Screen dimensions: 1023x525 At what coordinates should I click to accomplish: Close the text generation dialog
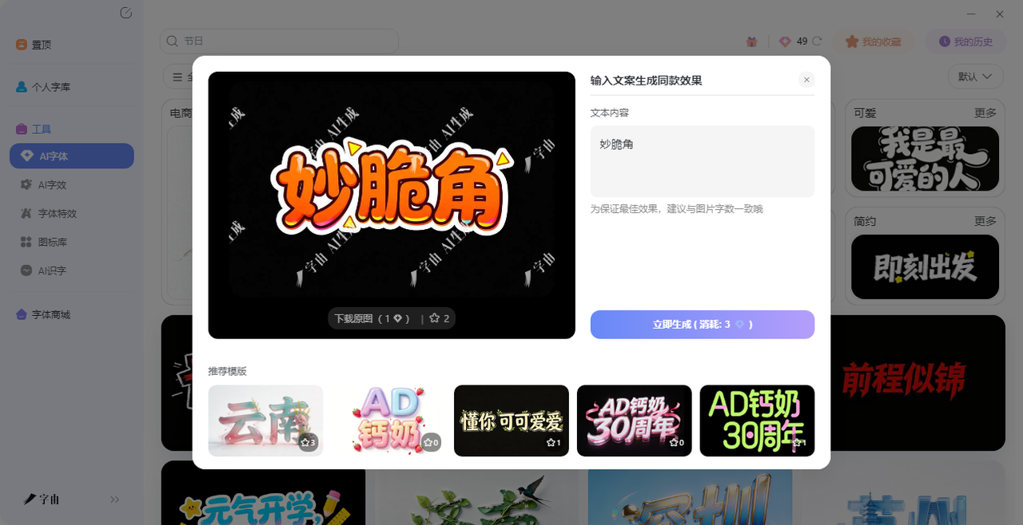806,80
